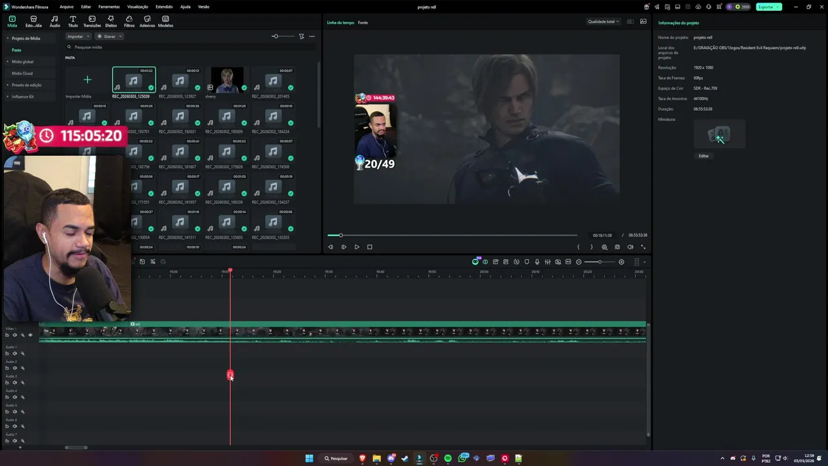Screen dimensions: 828x466
Task: Click the media filter funnel icon
Action: 301,36
